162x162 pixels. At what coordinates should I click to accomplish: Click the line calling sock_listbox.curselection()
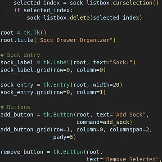[x=86, y=3]
